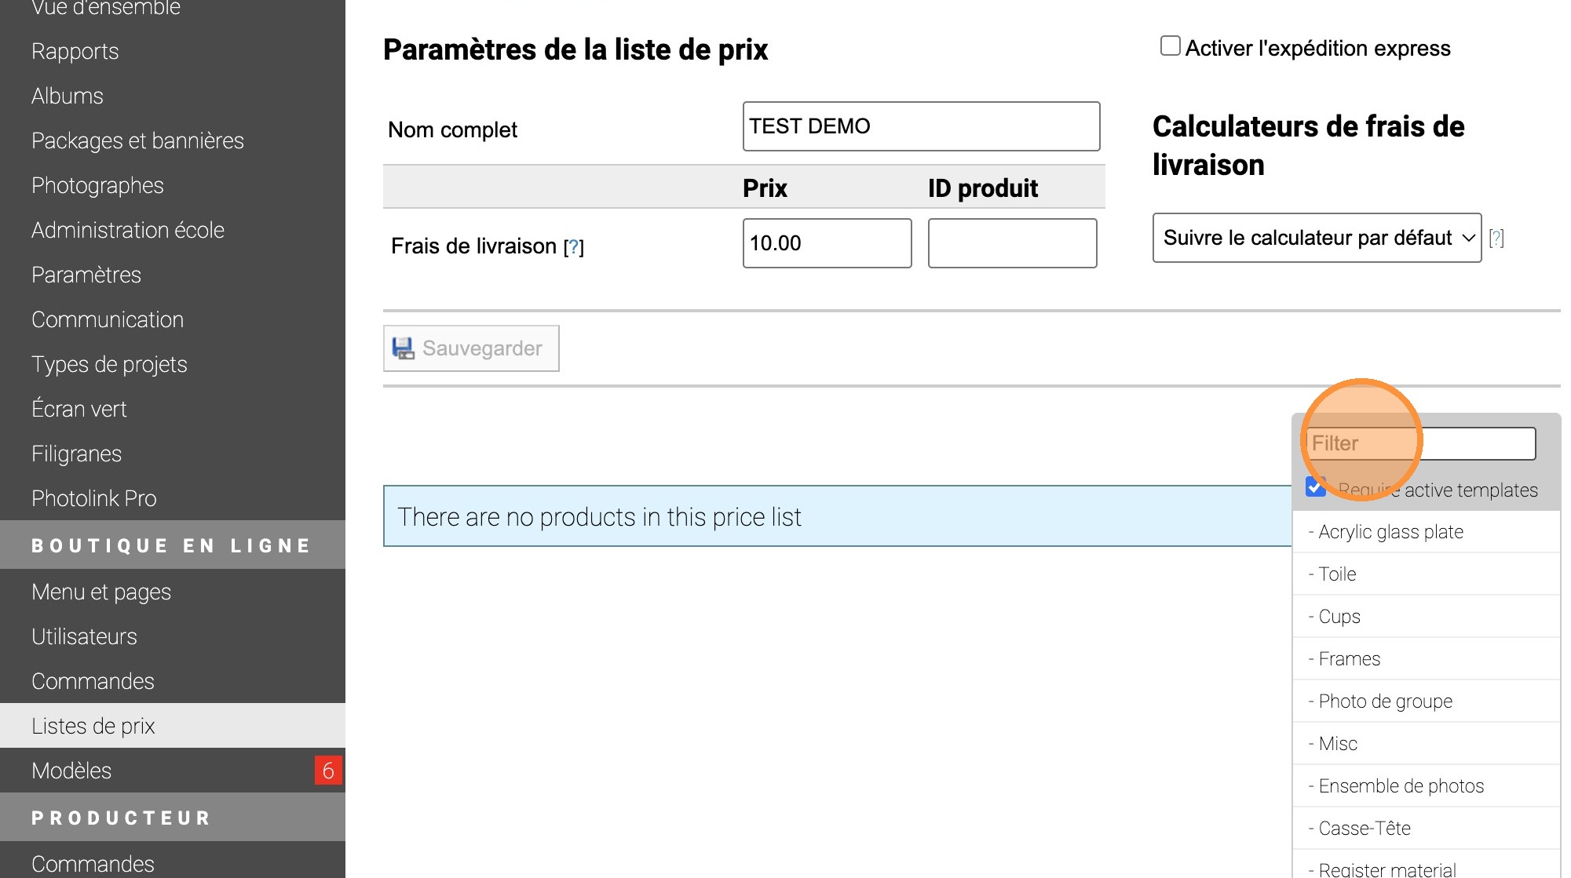Go to Photographes in the sidebar
Screen dimensions: 1571x878
coord(97,185)
